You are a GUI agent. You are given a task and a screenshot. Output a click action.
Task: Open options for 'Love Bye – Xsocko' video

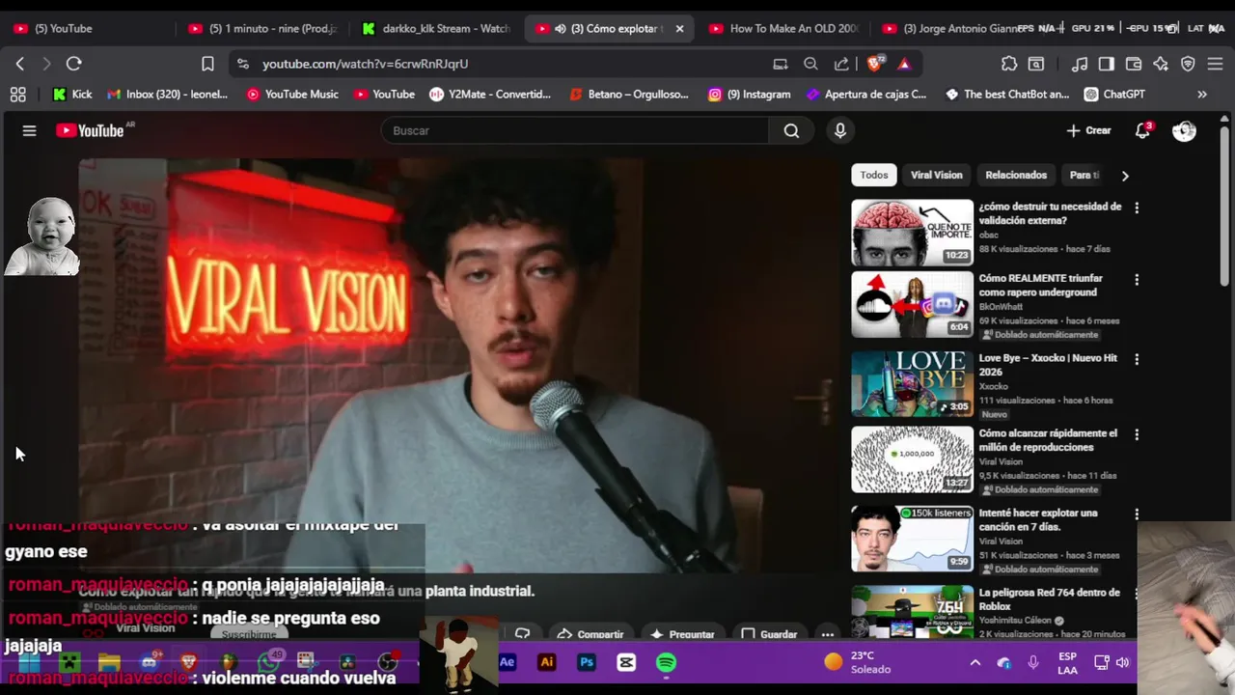(1137, 359)
